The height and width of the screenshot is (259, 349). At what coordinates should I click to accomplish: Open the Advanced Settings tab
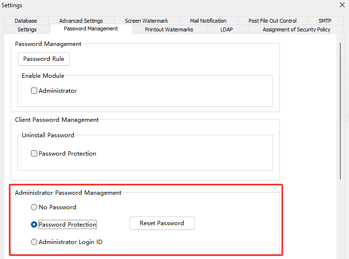[81, 21]
